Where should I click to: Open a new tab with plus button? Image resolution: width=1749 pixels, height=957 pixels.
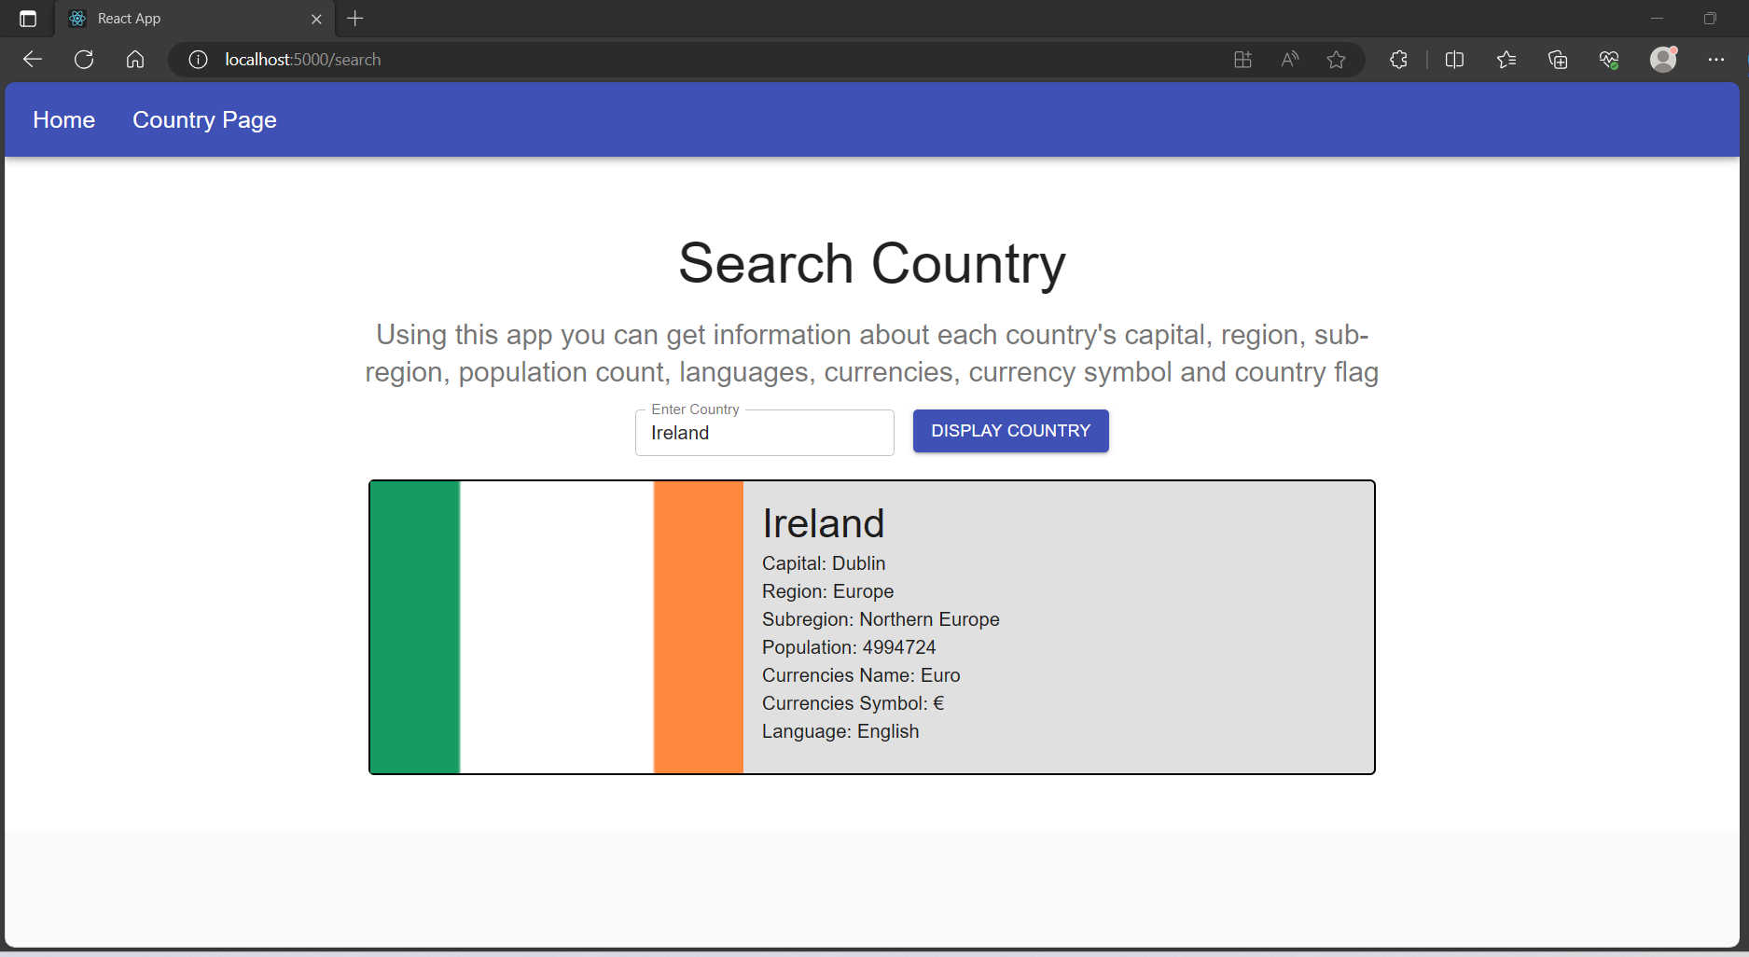click(355, 19)
